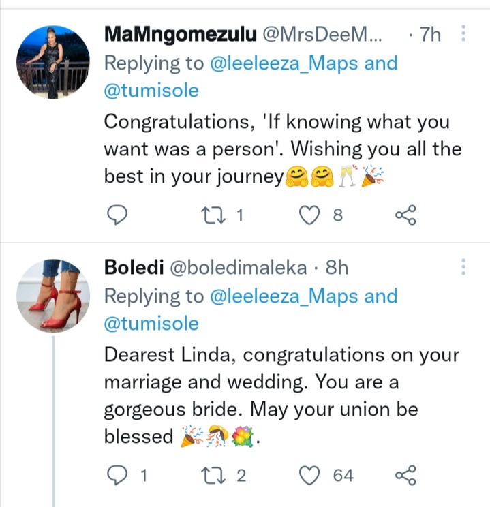This screenshot has height=507, width=490.
Task: Open @leeleeza_Maps mention in Boledi's reply
Action: coord(284,296)
